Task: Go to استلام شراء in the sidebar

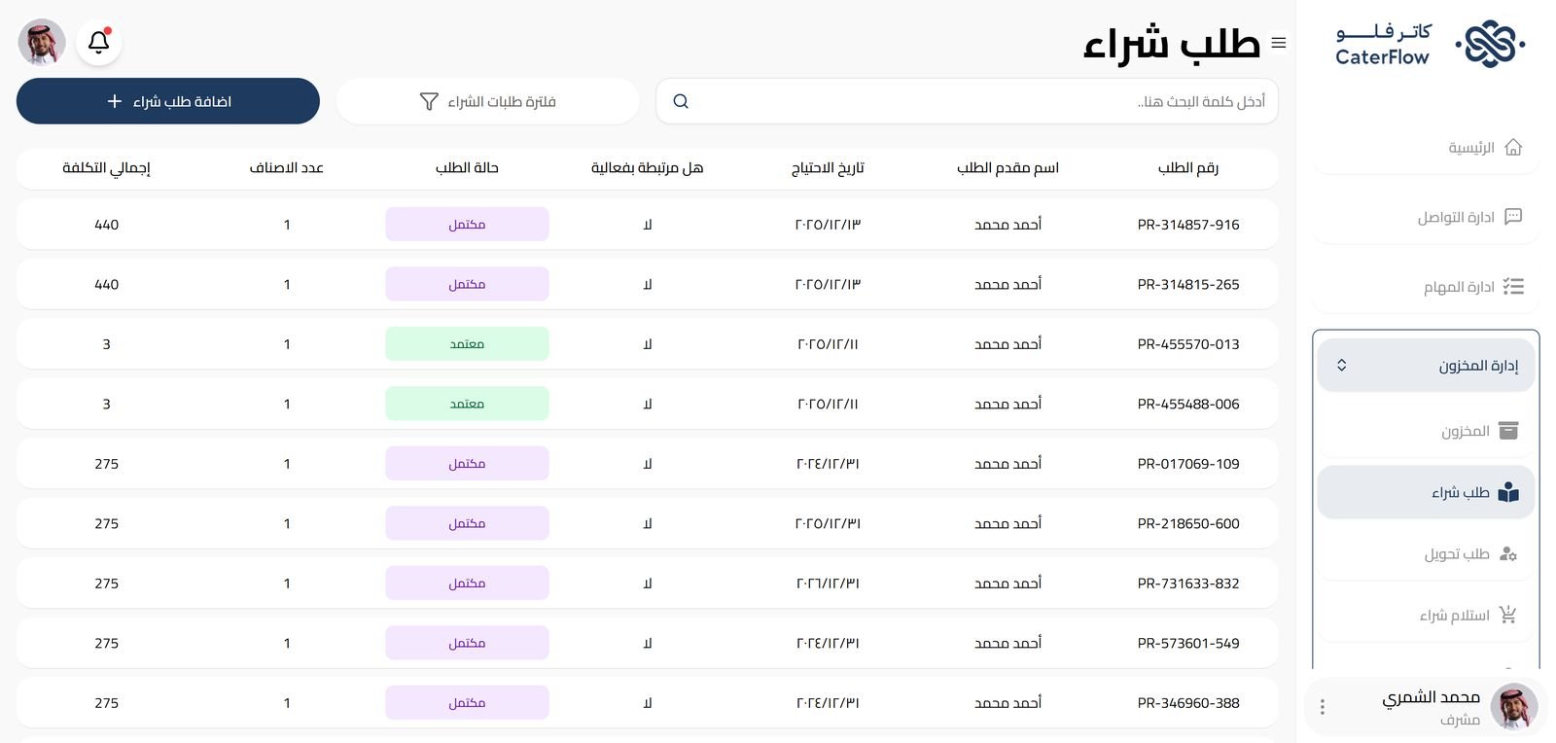Action: tap(1426, 615)
